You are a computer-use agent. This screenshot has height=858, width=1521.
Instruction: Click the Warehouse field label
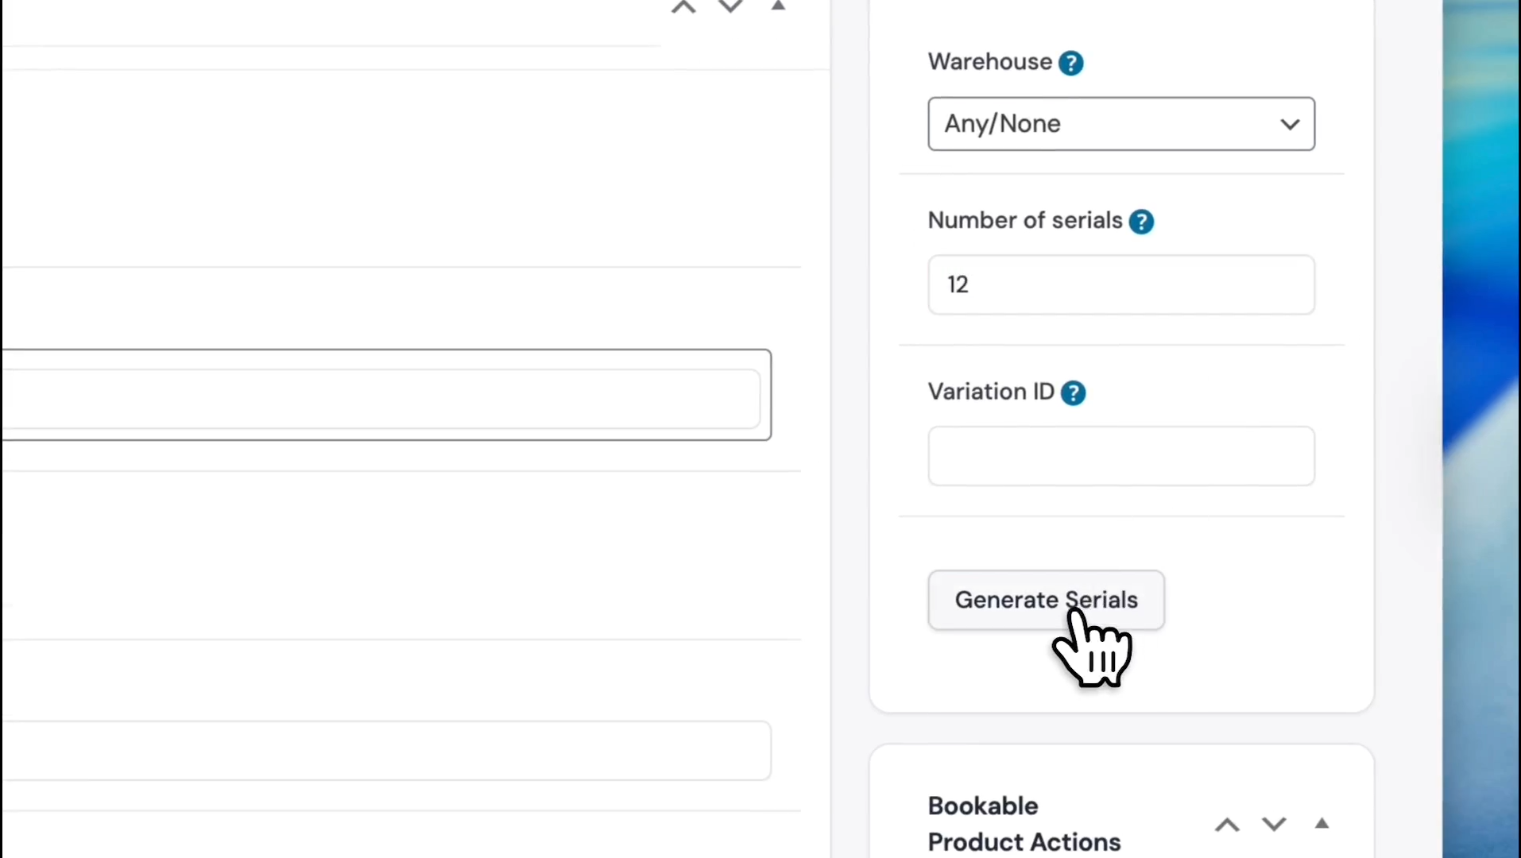(989, 62)
